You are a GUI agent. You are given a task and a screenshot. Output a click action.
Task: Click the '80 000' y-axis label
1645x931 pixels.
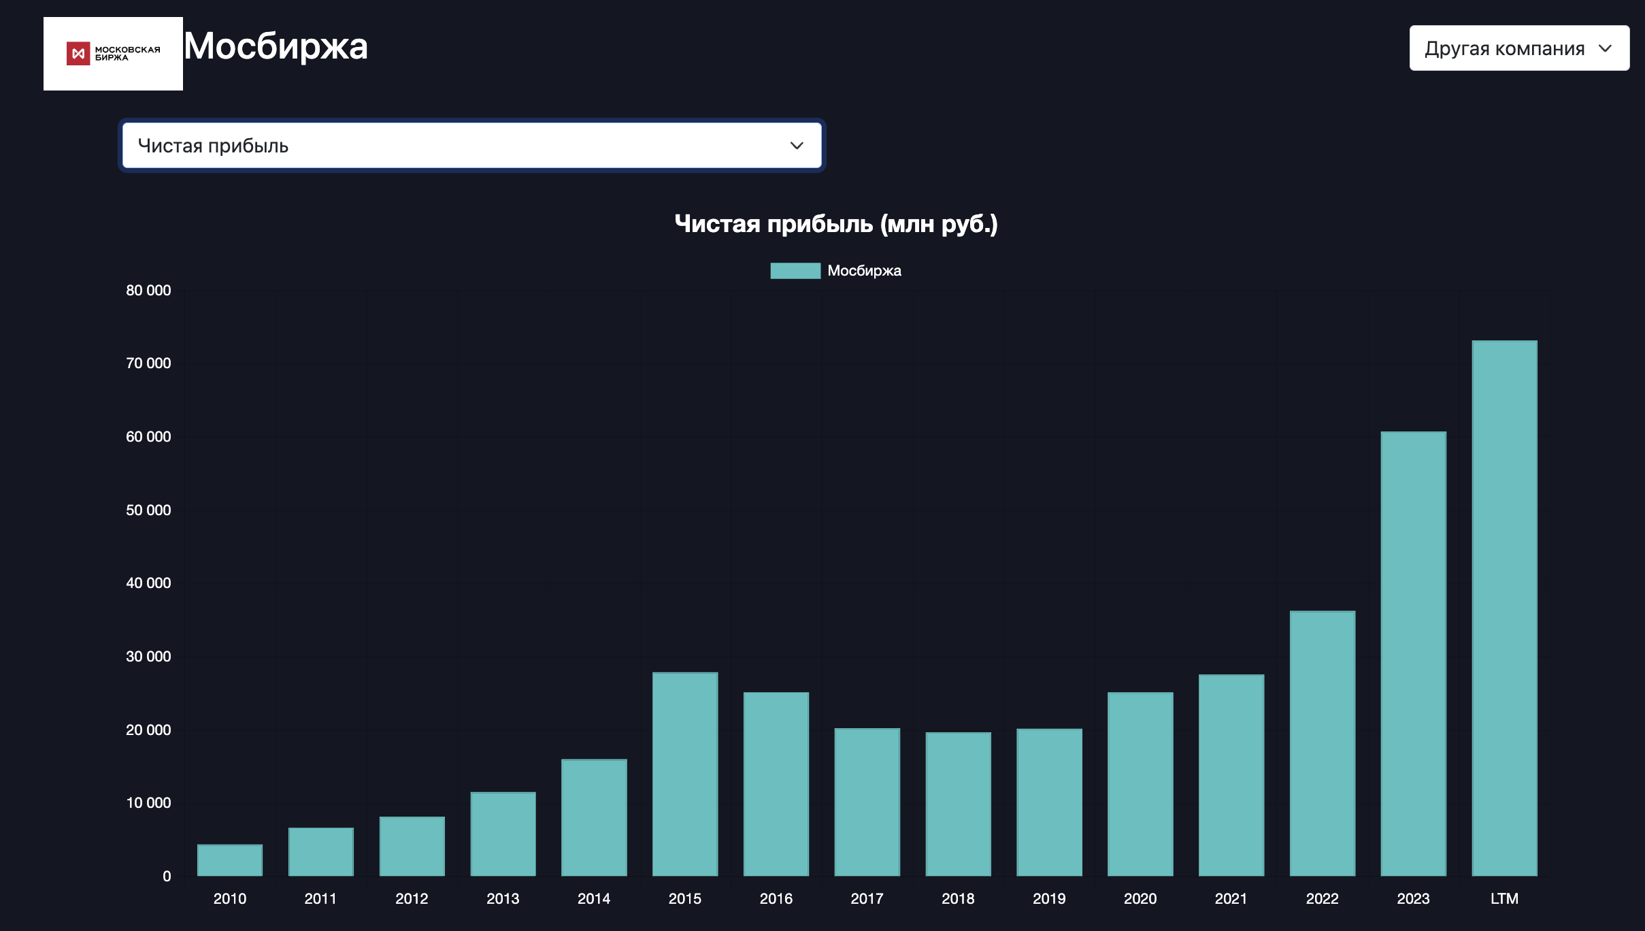click(148, 291)
